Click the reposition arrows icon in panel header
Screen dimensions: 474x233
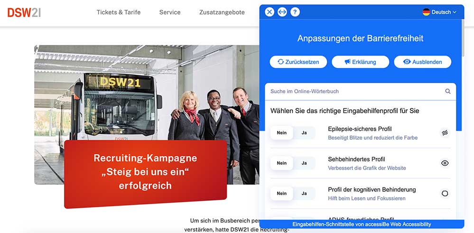[282, 12]
